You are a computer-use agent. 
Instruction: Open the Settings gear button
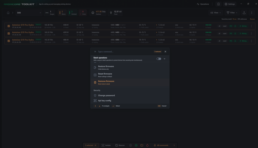(230, 4)
